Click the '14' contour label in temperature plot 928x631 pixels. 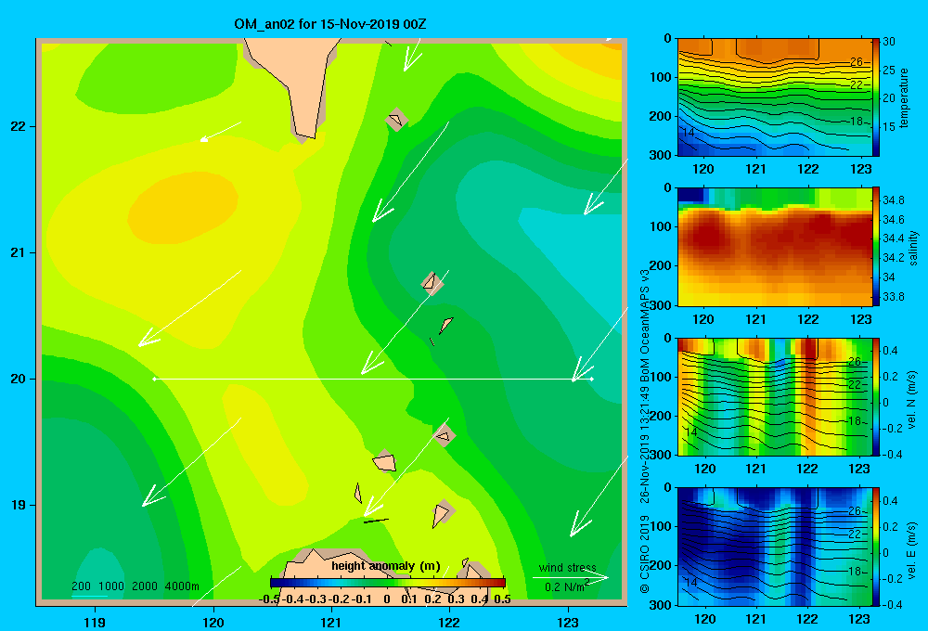click(688, 133)
